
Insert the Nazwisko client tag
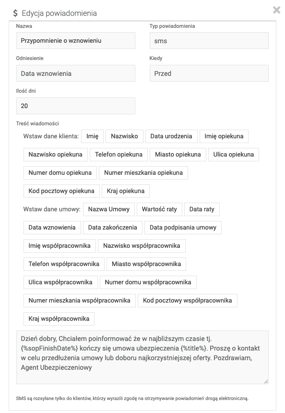pyautogui.click(x=124, y=136)
